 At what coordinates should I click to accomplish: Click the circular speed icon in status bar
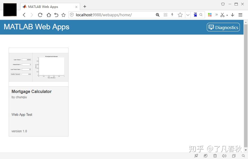(205, 156)
